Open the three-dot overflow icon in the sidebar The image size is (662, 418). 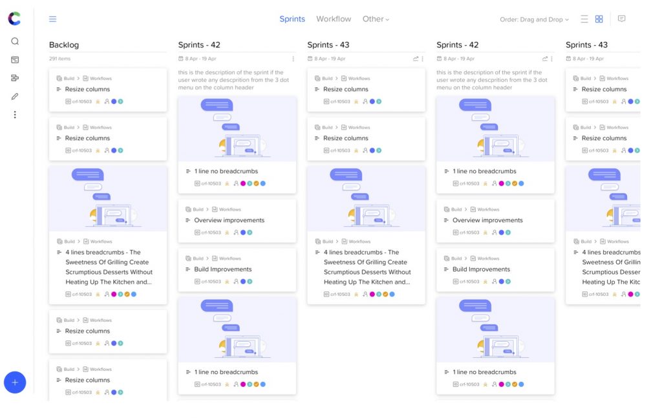click(15, 114)
